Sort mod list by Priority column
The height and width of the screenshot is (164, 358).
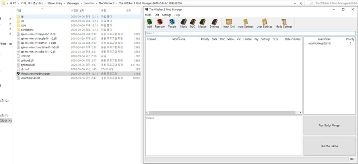(205, 39)
